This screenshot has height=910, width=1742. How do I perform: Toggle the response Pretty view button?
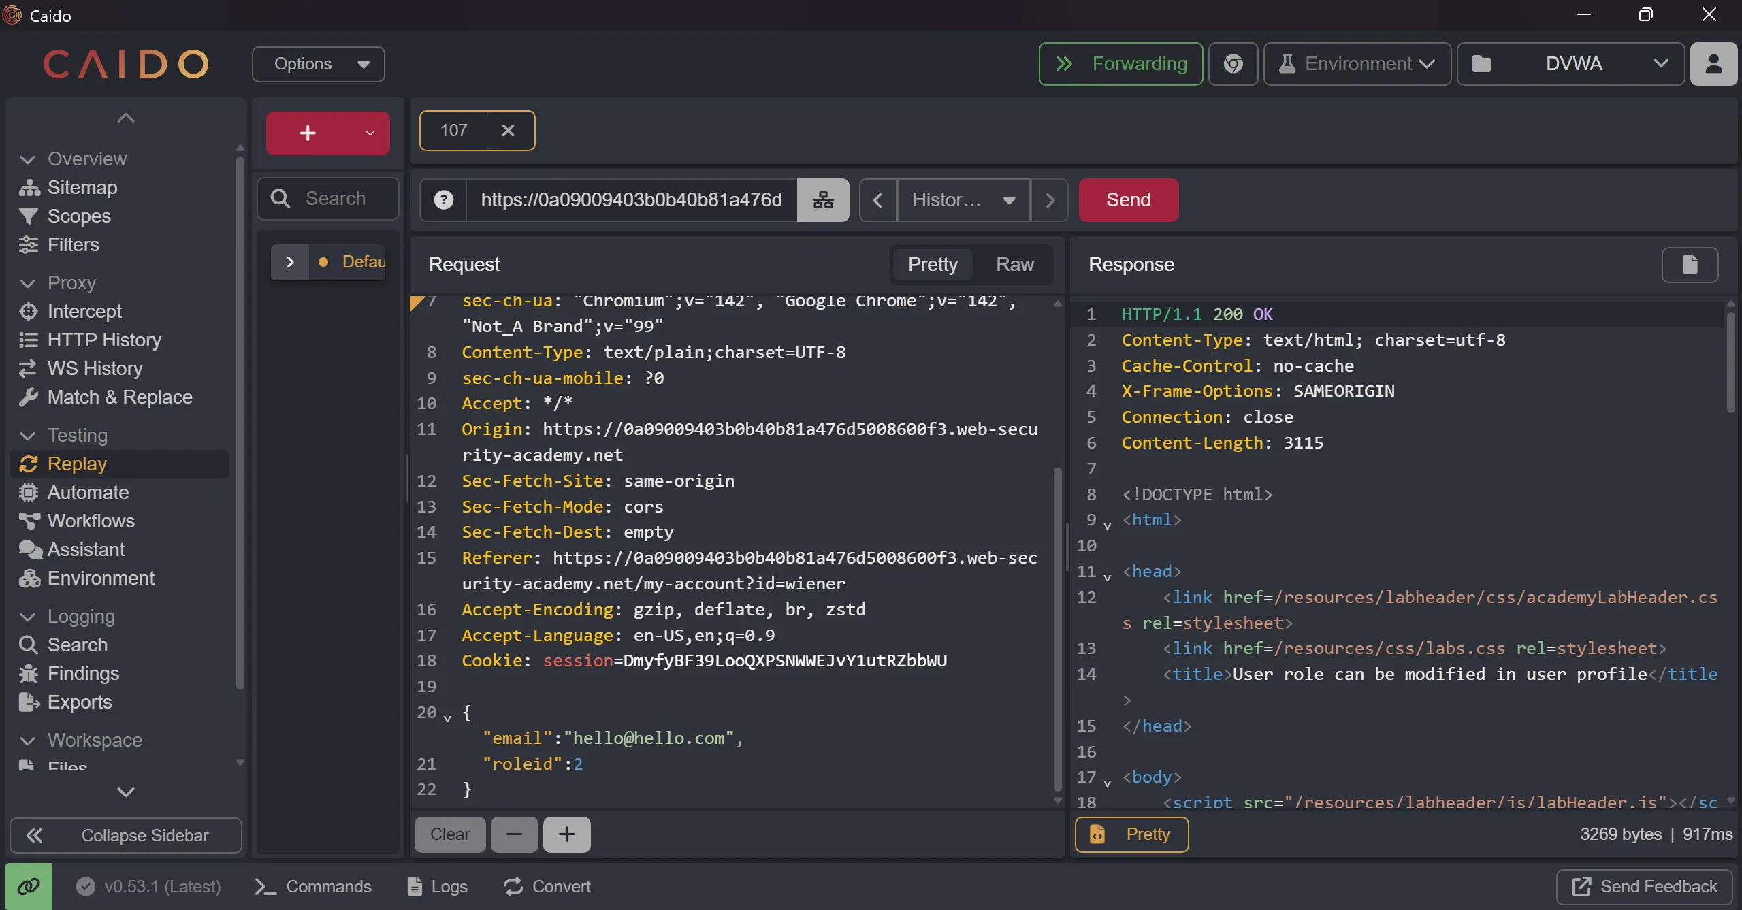(x=1131, y=834)
